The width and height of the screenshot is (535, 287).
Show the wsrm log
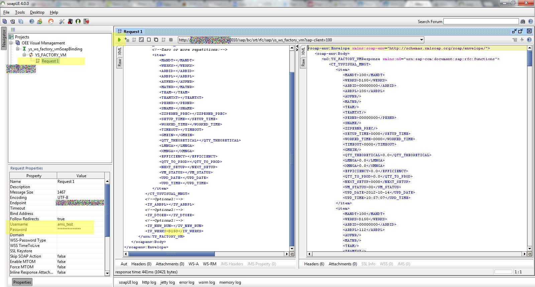click(207, 282)
